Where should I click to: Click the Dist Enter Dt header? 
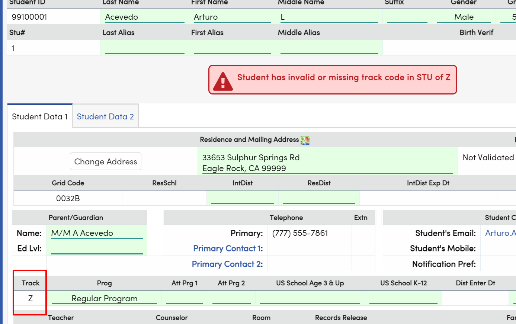click(x=475, y=283)
